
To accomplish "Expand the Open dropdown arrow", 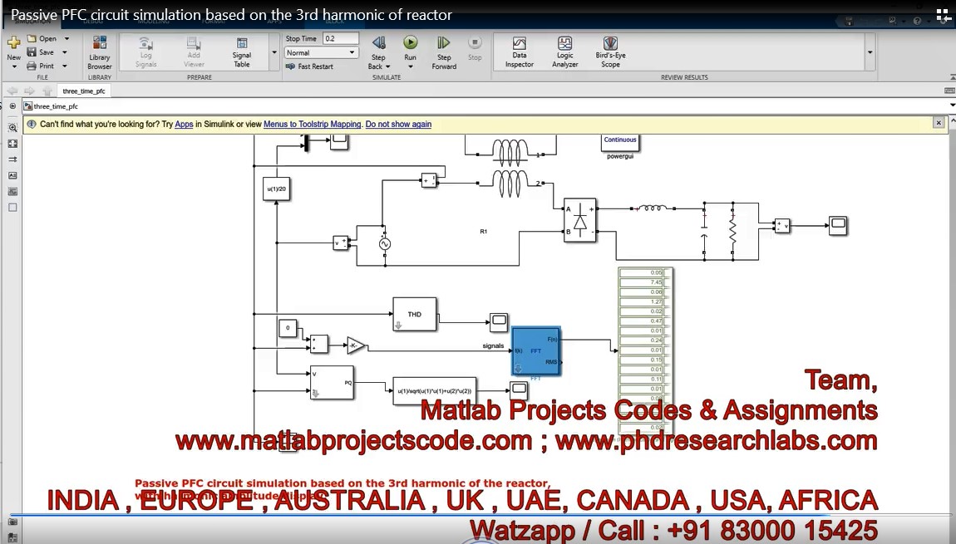I will 67,38.
